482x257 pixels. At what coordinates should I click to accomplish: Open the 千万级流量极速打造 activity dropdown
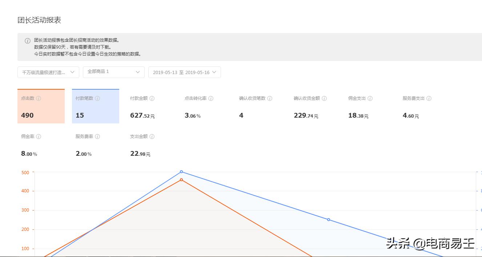pos(48,72)
